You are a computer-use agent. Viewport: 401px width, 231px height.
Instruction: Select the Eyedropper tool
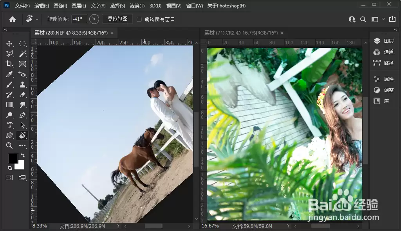coord(9,74)
